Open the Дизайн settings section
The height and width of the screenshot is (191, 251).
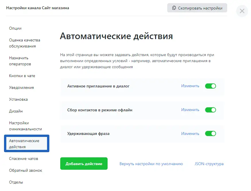tap(16, 111)
